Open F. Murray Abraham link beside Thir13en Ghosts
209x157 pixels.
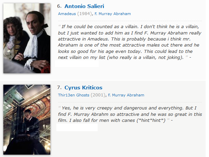pos(126,95)
